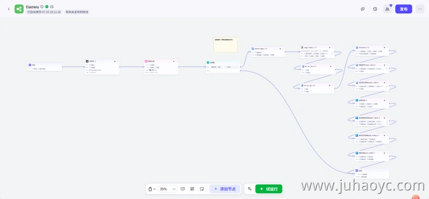Viewport: 429px width, 199px height.
Task: Click the save_draft node title
Action: coord(366,153)
